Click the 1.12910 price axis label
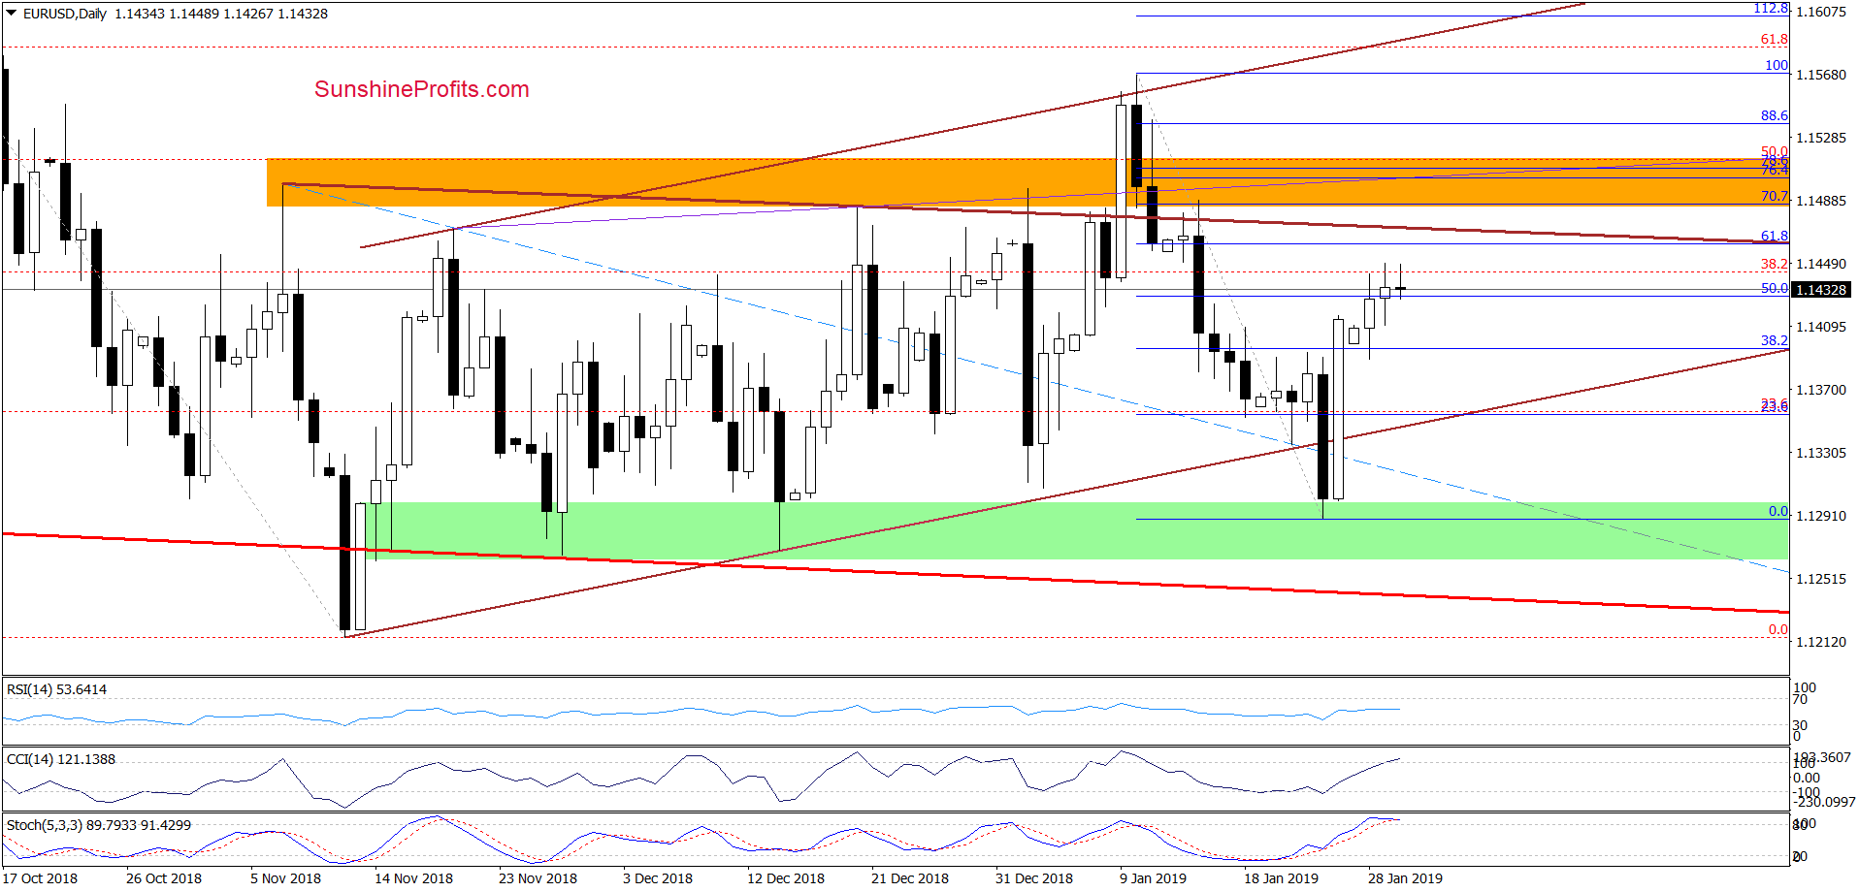 click(1821, 516)
